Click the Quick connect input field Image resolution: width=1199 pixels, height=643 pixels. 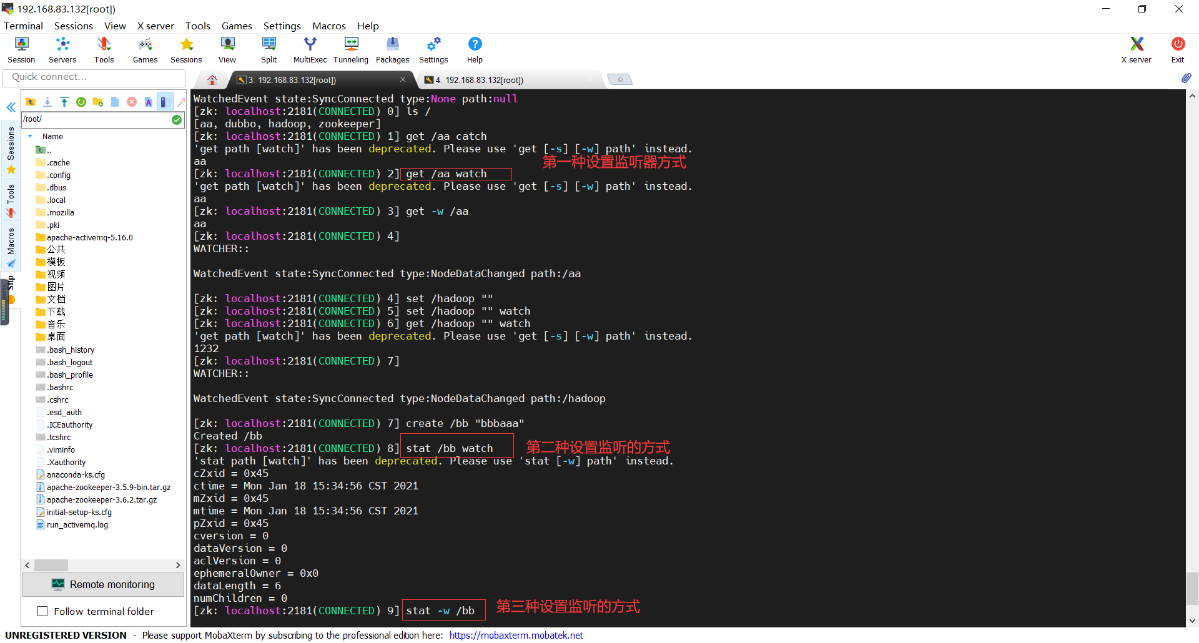coord(94,77)
